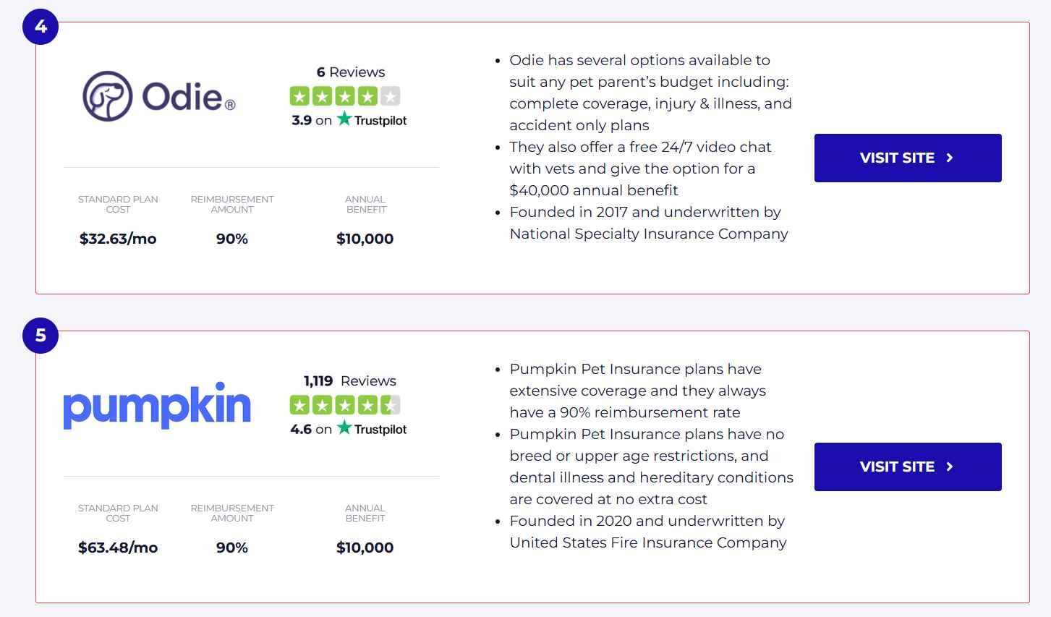This screenshot has width=1051, height=617.
Task: Visit the Odie site
Action: coord(908,158)
